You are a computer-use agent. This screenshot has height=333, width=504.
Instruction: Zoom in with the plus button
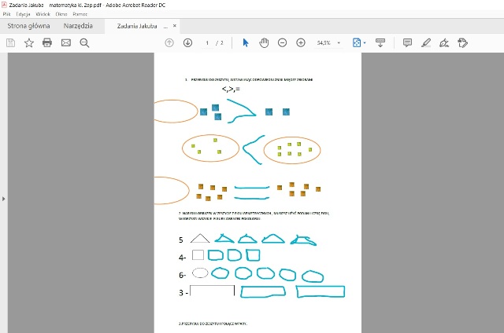[x=300, y=42]
